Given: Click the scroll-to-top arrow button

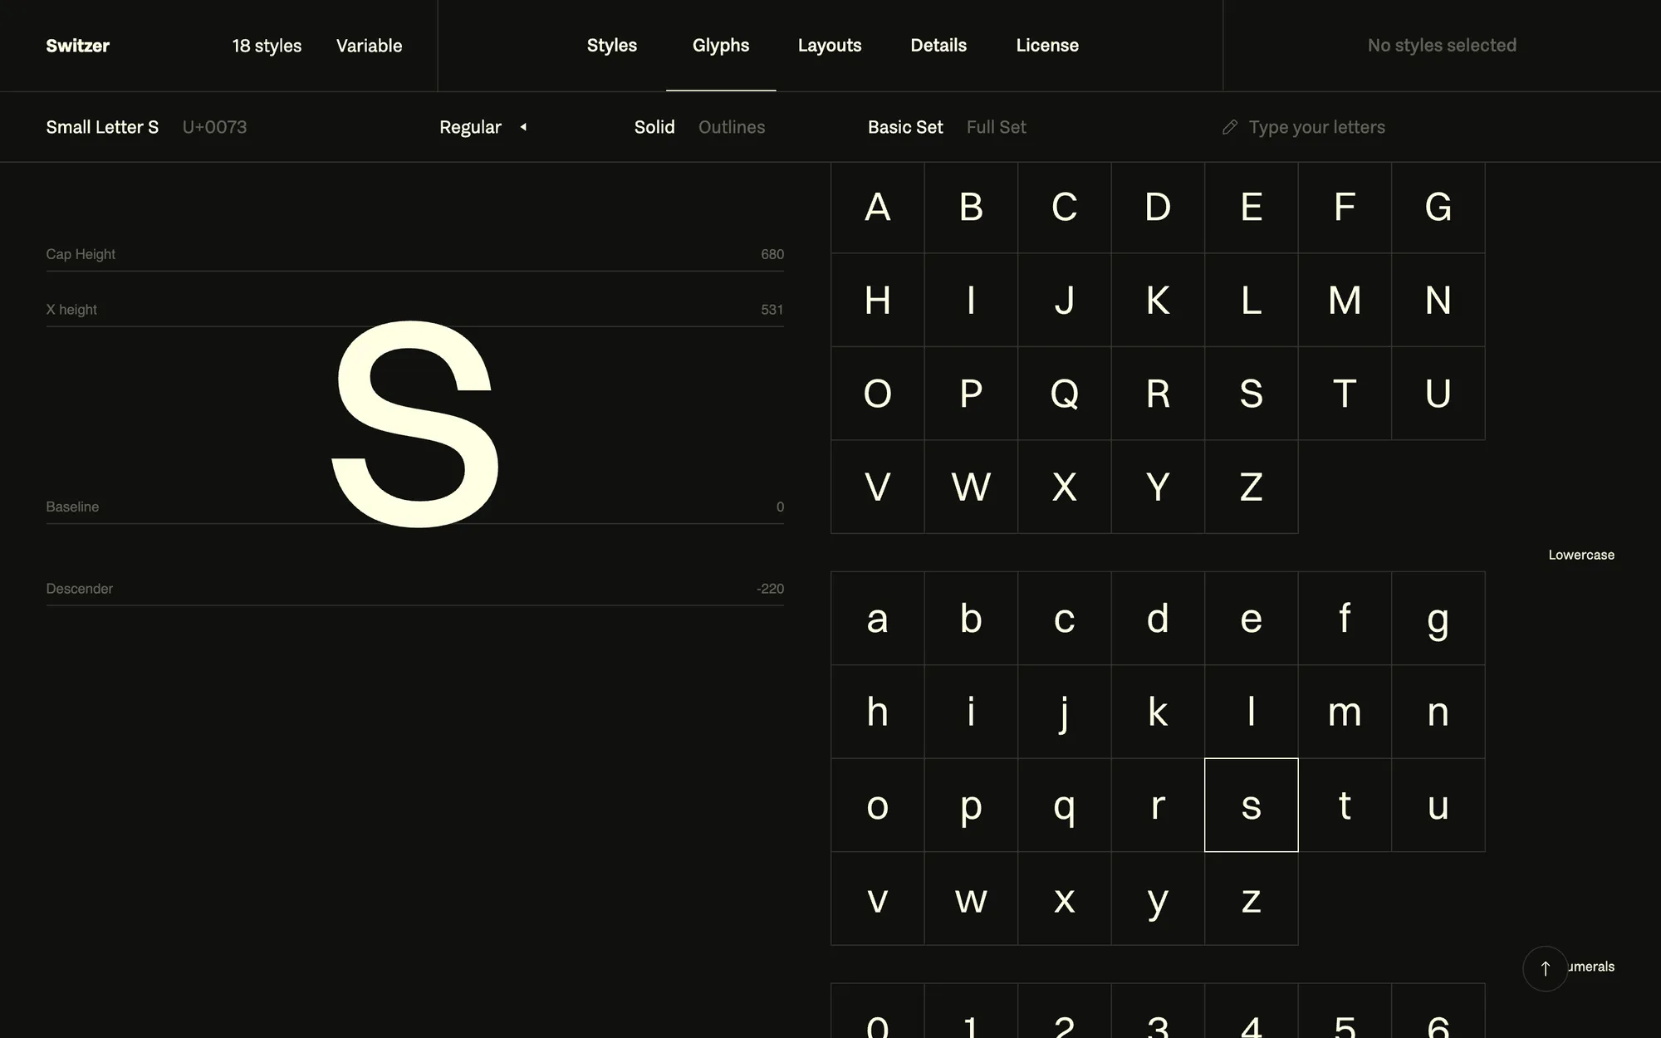Looking at the screenshot, I should [x=1546, y=968].
